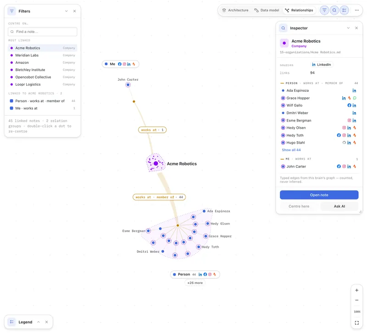Close the Filters panel
367x333 pixels.
(74, 11)
